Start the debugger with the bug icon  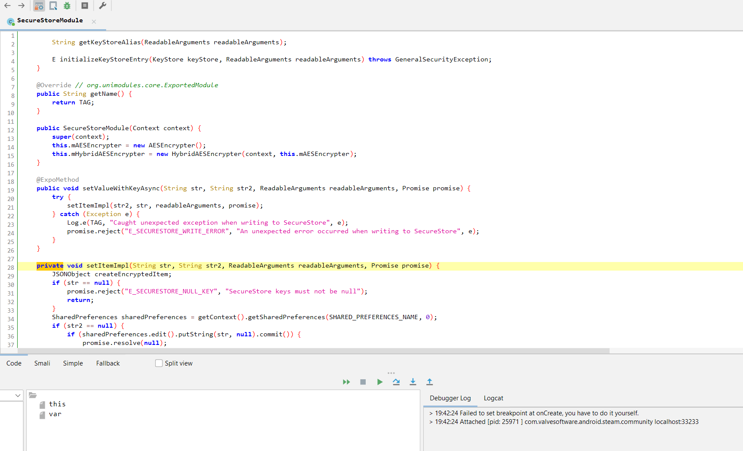tap(67, 6)
